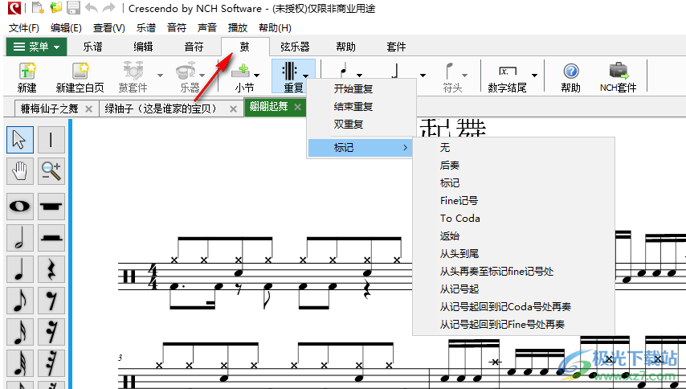
Task: Switch to the 编辑 ribbon tab
Action: [143, 47]
